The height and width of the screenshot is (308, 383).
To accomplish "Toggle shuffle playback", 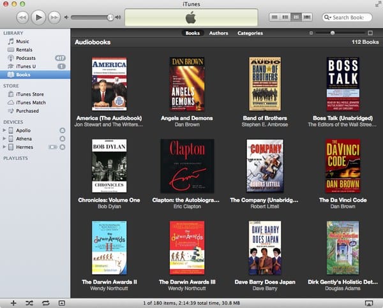I will [29, 303].
